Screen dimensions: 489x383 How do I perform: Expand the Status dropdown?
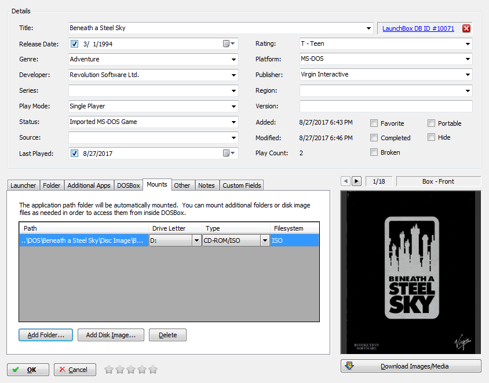[x=233, y=122]
